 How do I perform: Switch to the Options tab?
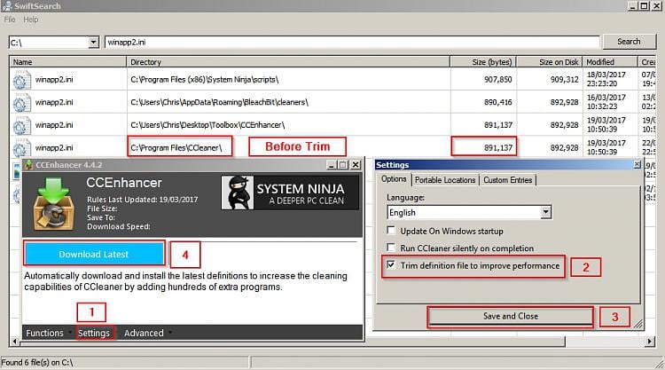click(x=394, y=179)
